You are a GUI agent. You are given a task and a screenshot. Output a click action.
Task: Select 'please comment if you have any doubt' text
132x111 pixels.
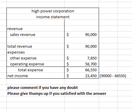tap(42, 87)
